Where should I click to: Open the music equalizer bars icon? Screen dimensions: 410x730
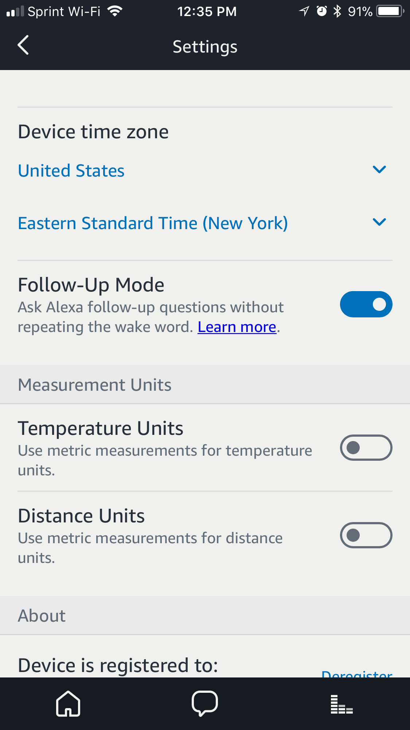[341, 704]
